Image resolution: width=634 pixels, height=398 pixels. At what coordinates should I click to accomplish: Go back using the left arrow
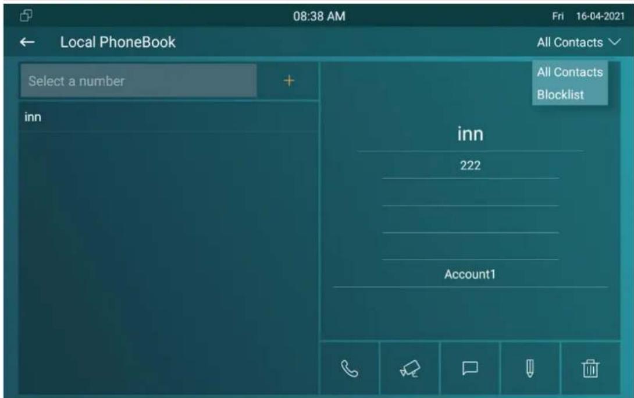pyautogui.click(x=27, y=42)
